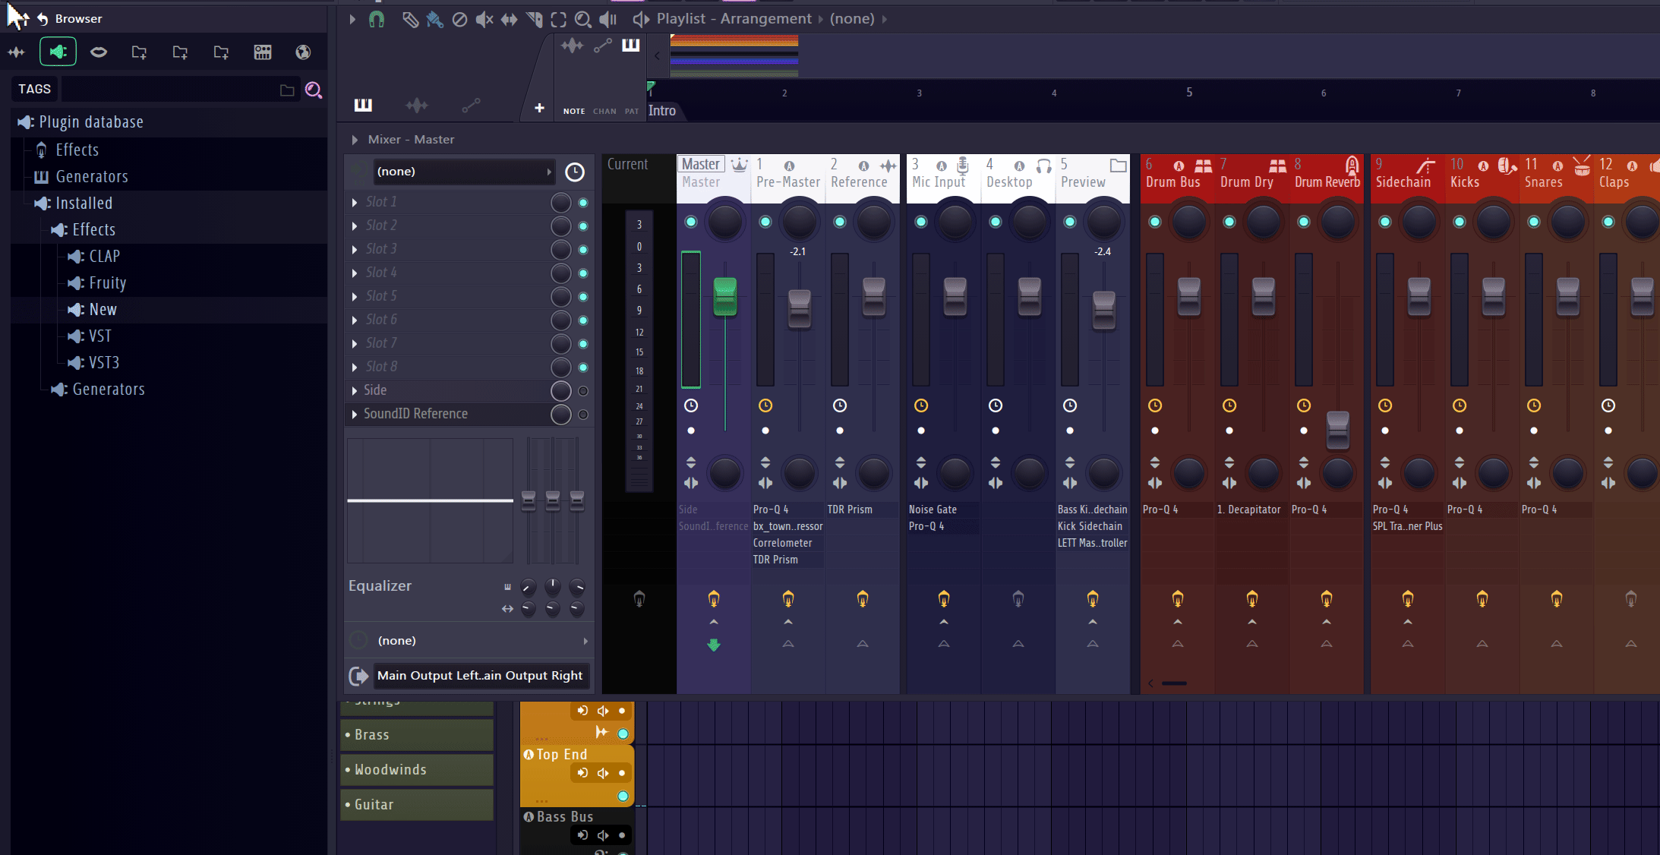Image resolution: width=1660 pixels, height=855 pixels.
Task: Select the Mute tool in the playlist toolbar
Action: [x=484, y=19]
